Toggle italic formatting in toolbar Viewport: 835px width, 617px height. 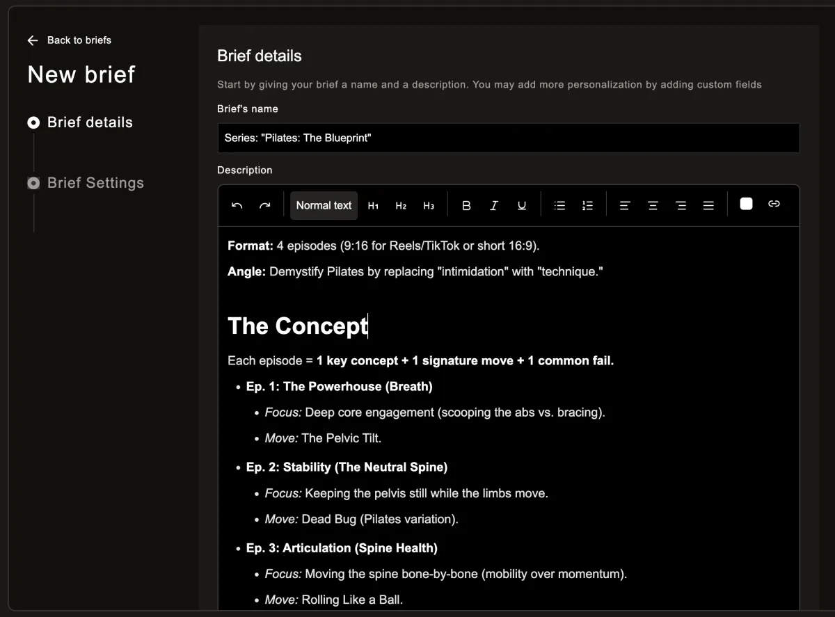tap(494, 205)
